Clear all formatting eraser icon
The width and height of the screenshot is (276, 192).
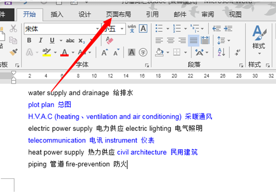(x=109, y=40)
